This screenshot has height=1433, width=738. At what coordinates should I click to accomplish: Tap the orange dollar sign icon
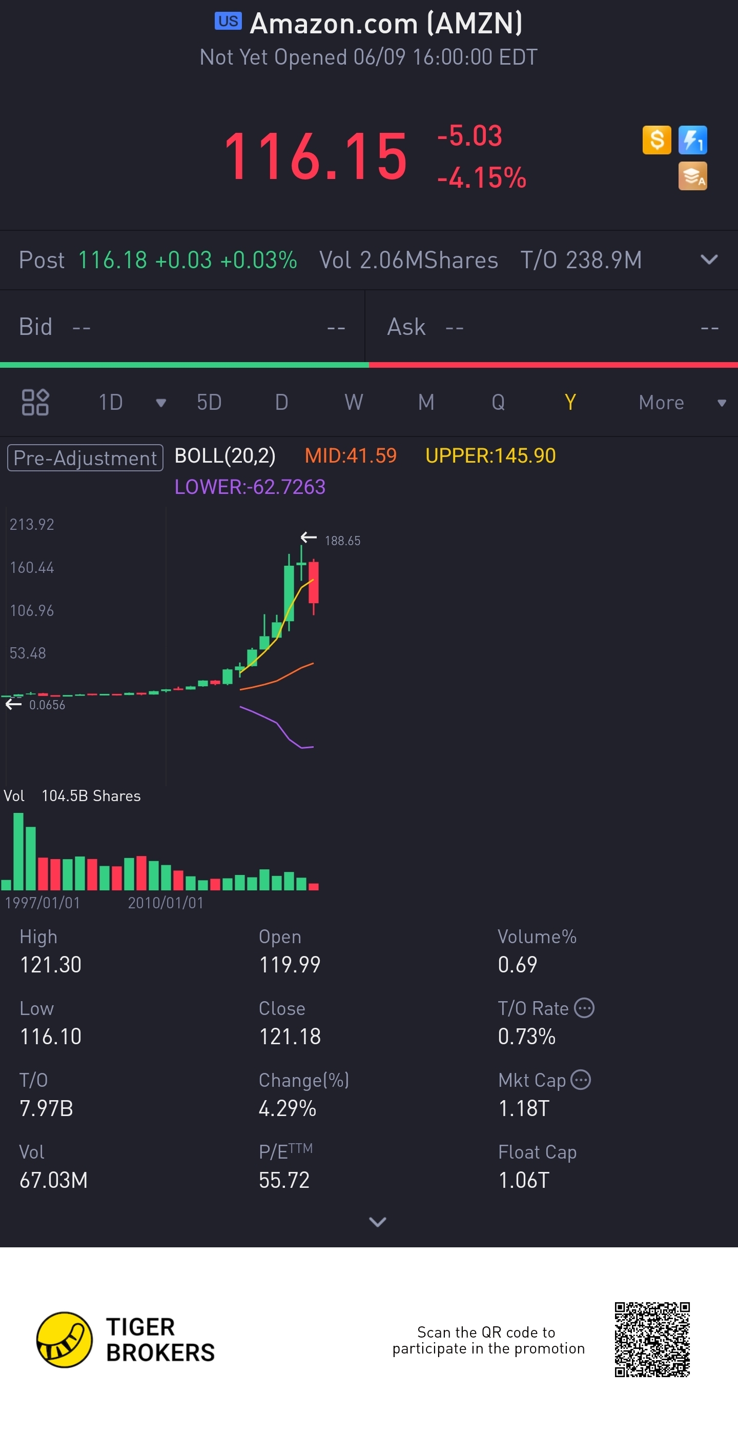click(657, 140)
